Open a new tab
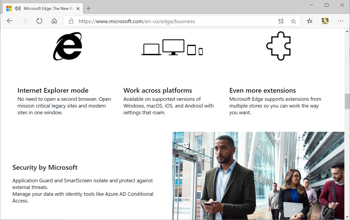 tap(88, 8)
